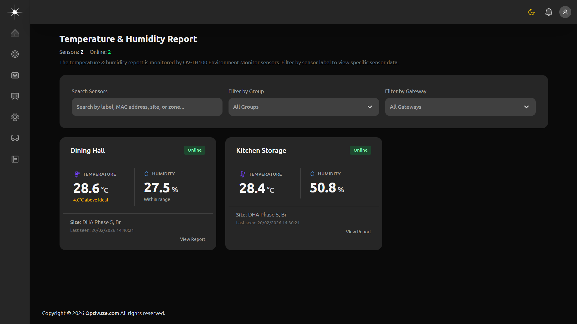The image size is (577, 324).
Task: Expand the All Groups dropdown
Action: [x=303, y=107]
